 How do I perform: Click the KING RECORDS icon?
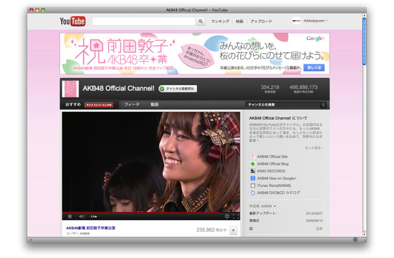click(253, 171)
